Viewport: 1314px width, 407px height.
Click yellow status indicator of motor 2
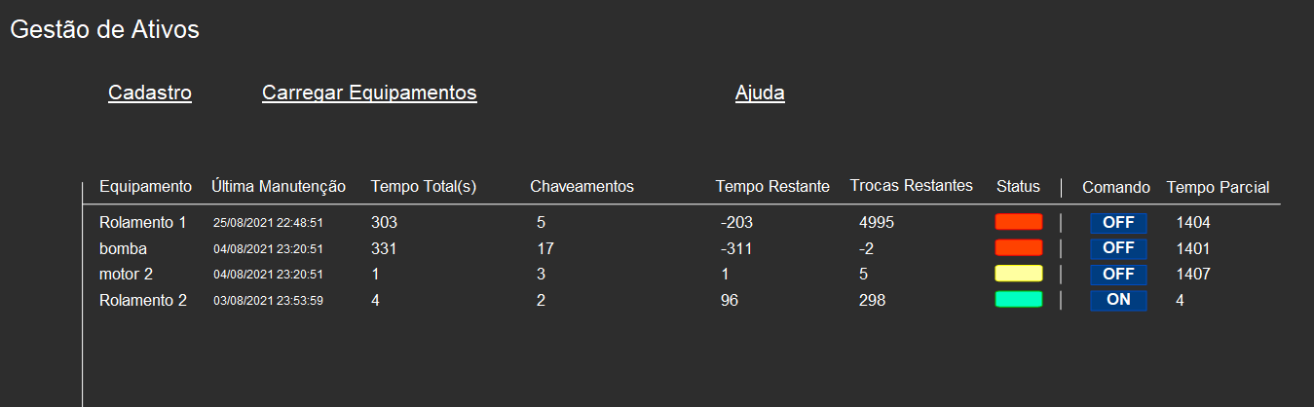point(1018,274)
